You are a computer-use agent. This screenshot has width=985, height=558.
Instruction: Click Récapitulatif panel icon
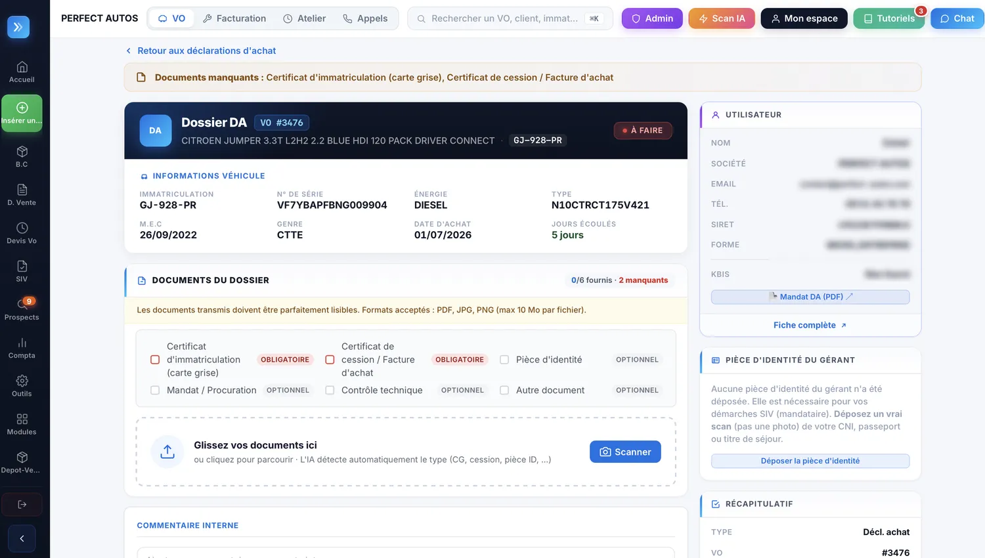point(716,504)
